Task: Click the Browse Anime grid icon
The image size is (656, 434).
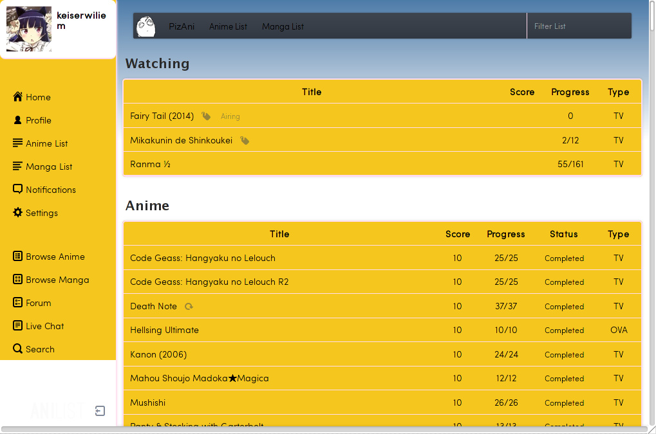Action: click(x=17, y=256)
